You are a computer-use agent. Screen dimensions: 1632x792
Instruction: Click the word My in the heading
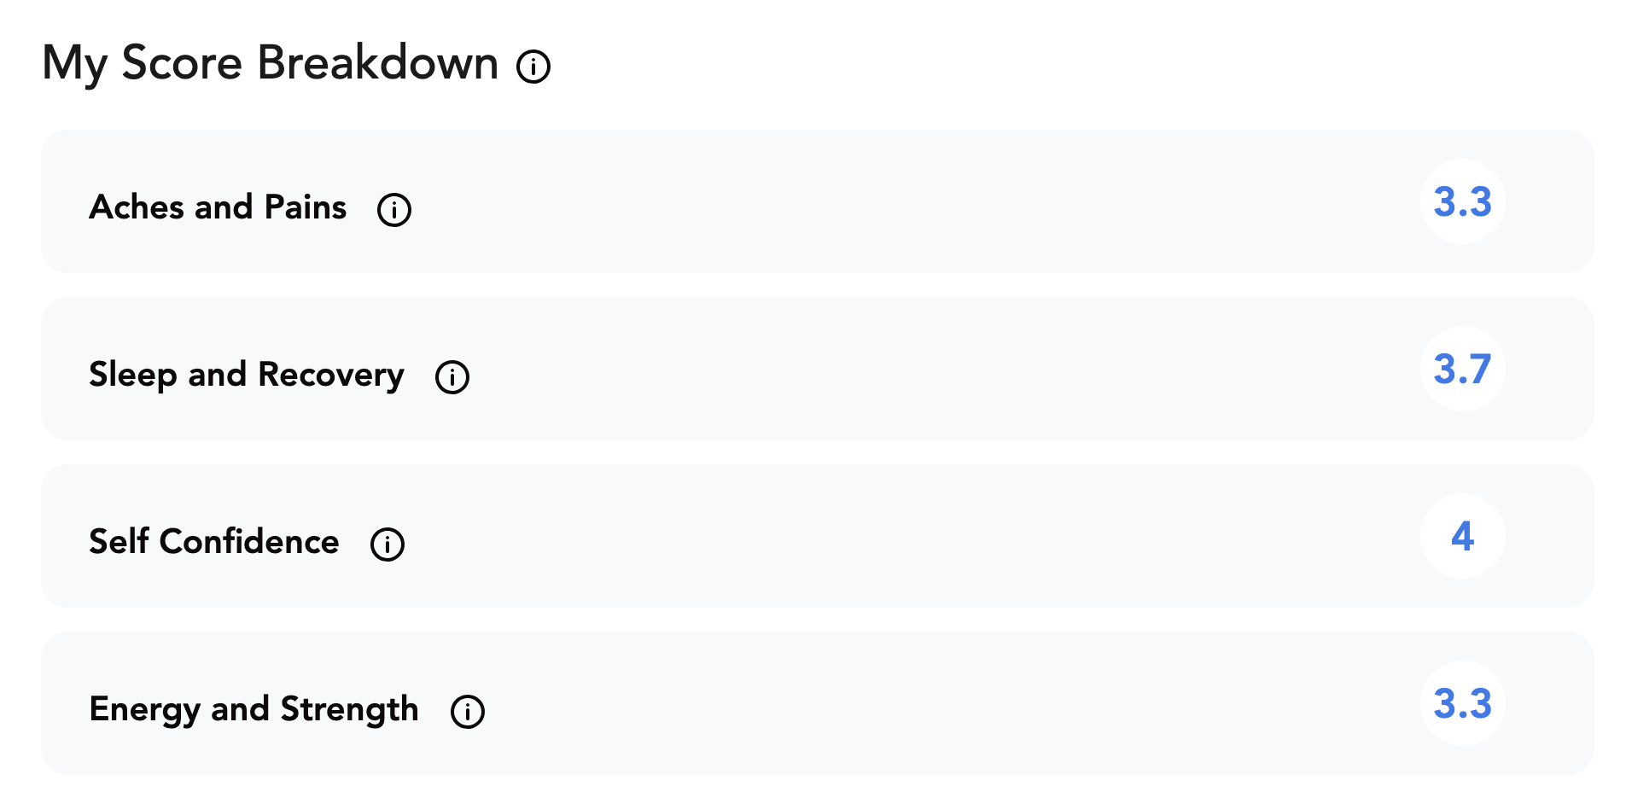click(74, 65)
